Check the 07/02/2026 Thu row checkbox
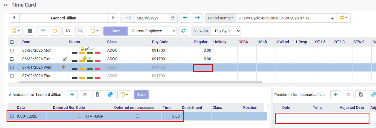376x128 pixels. [12, 76]
